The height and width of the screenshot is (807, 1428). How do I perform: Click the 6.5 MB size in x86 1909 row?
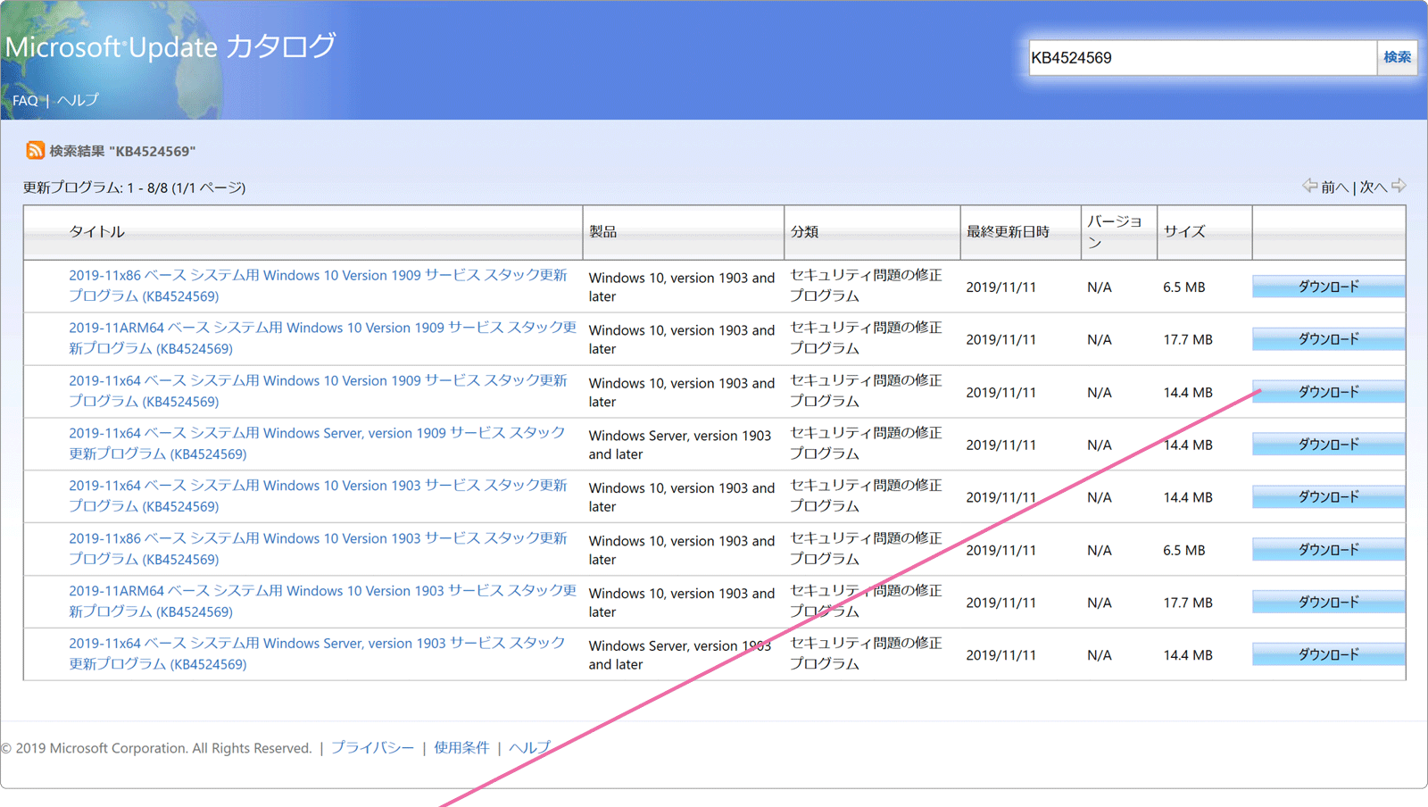tap(1184, 287)
